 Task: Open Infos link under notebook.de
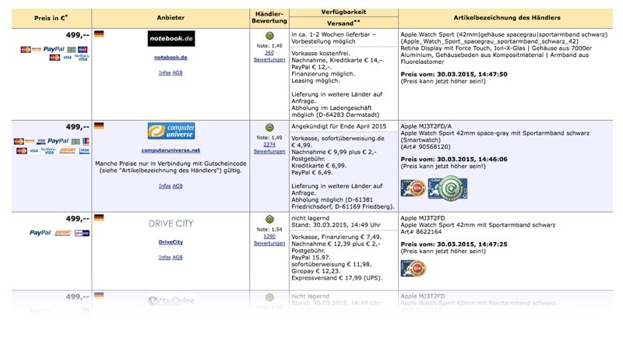(x=164, y=72)
